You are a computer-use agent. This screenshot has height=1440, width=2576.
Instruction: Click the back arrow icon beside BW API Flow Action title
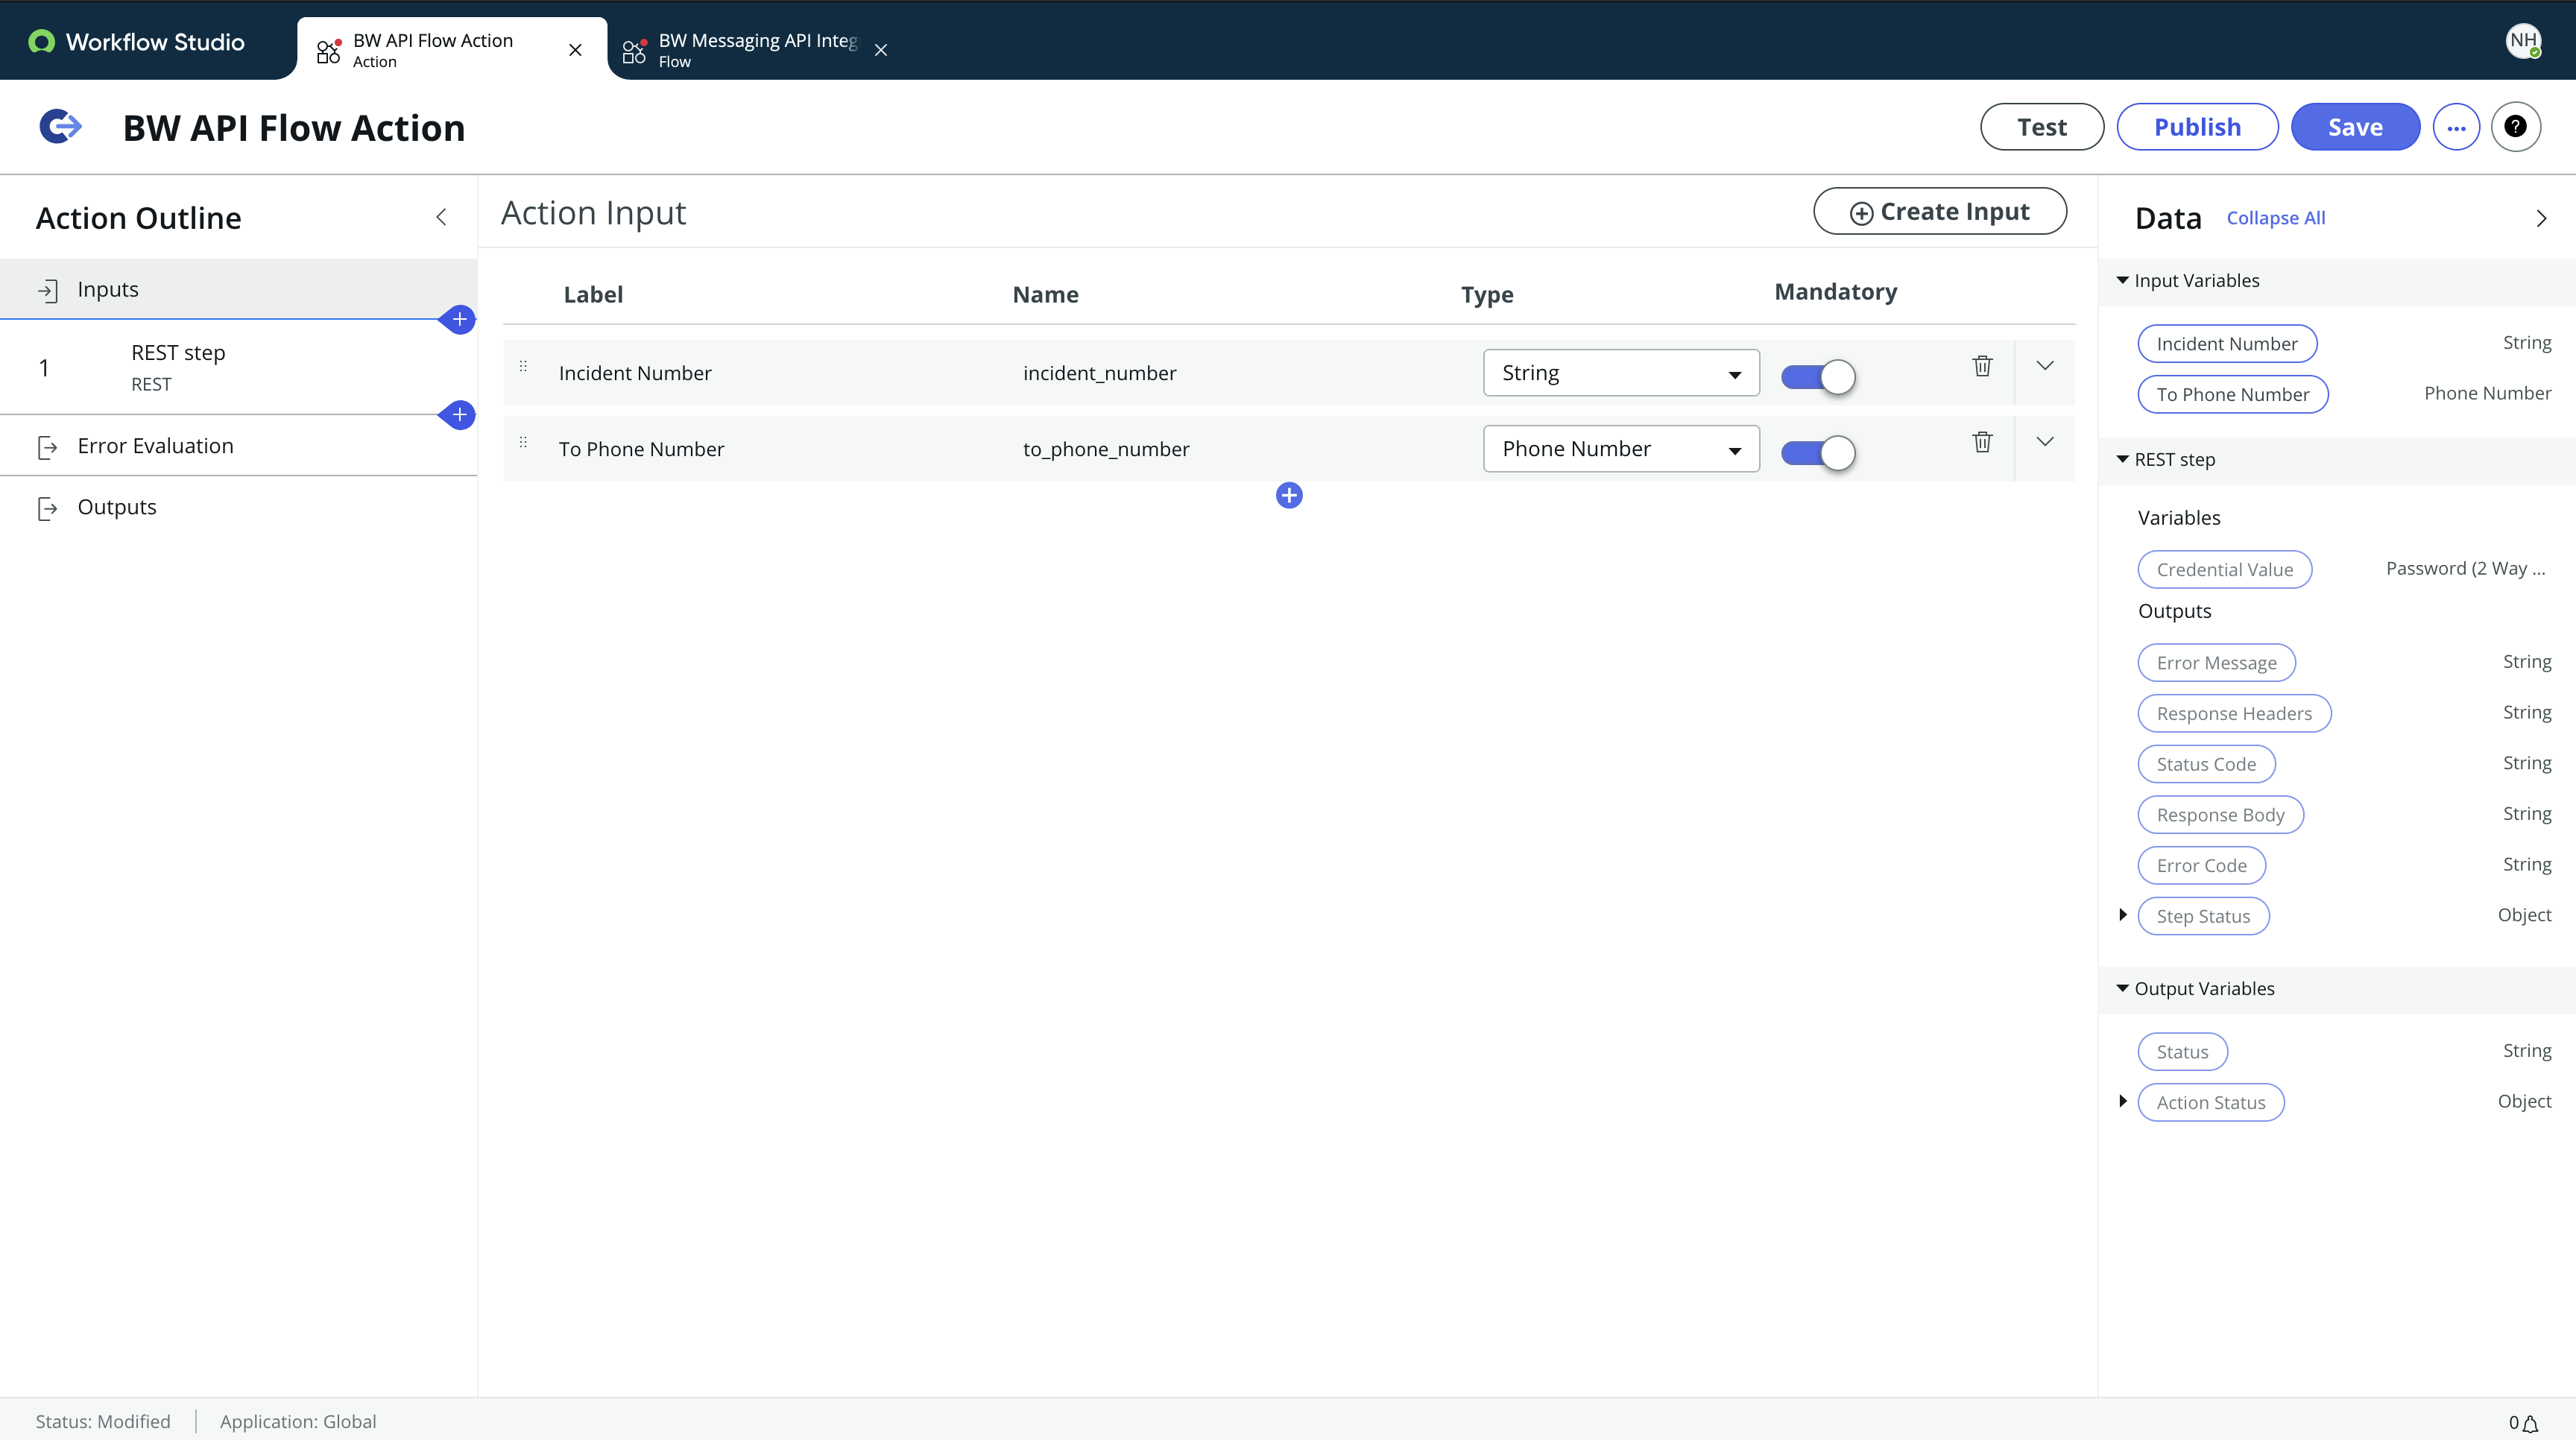[60, 127]
